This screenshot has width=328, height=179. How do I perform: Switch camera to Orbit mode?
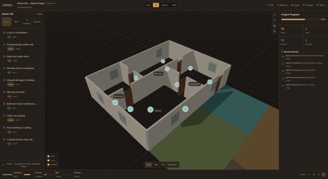tap(149, 165)
